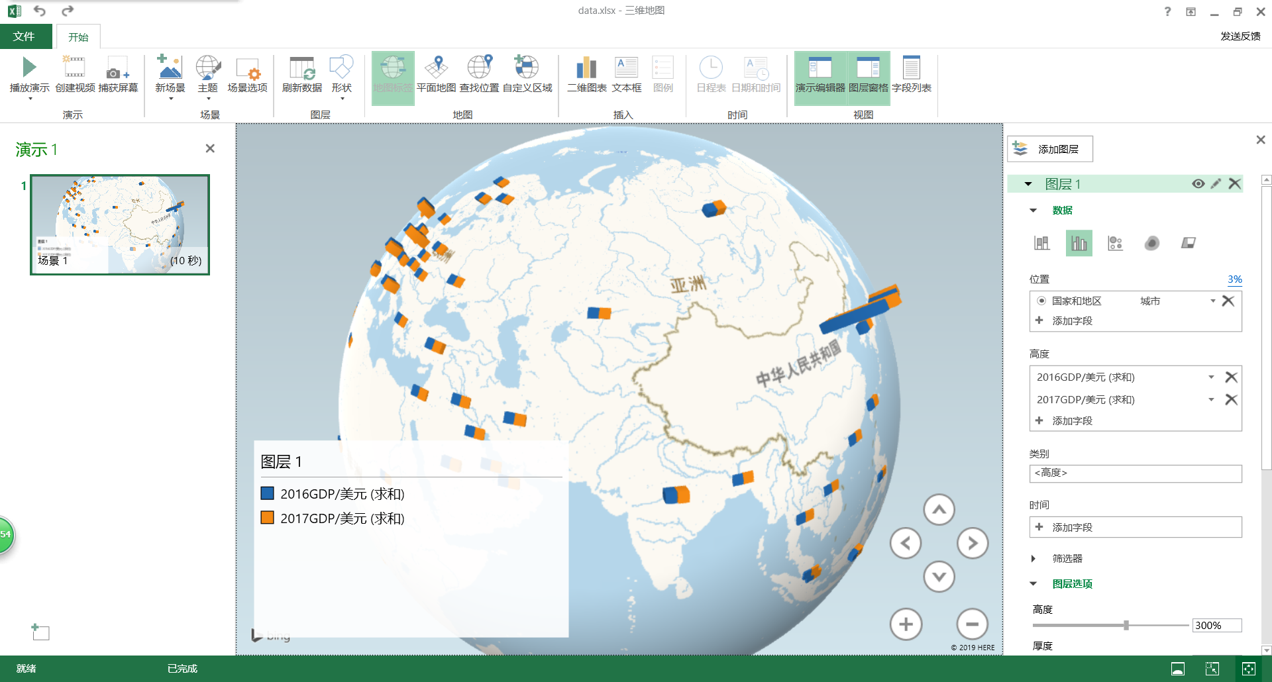Toggle 地图标签 map labels
Viewport: 1272px width, 682px height.
click(393, 78)
